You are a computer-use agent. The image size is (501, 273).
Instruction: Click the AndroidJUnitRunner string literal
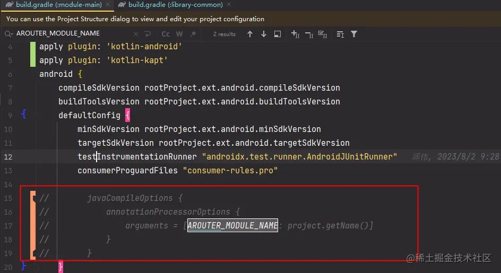[x=300, y=157]
